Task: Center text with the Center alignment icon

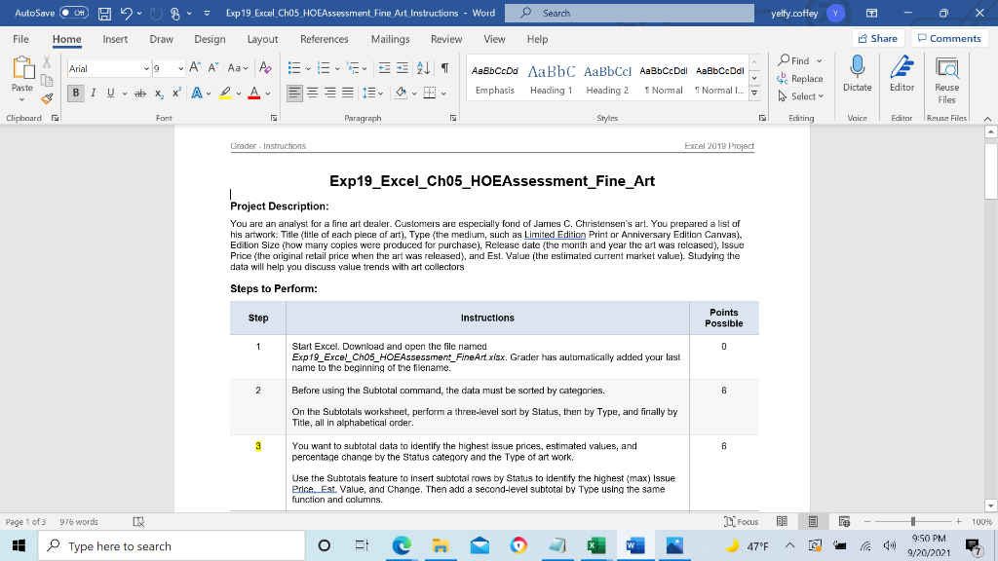Action: 312,93
